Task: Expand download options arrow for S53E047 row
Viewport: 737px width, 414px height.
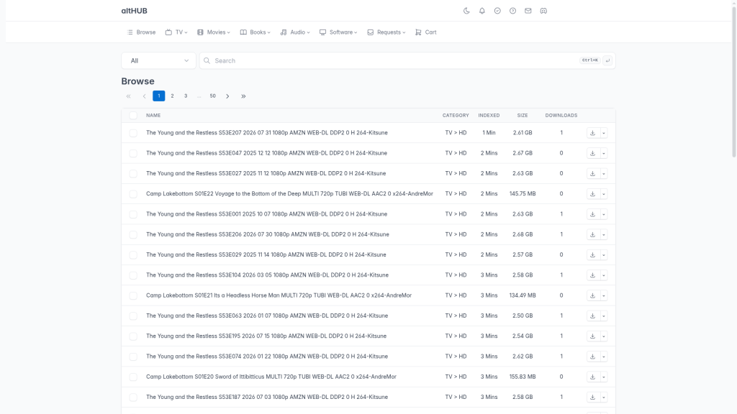Action: coord(604,153)
